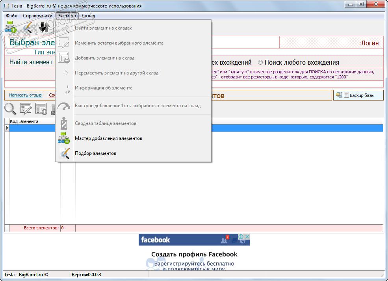Click the Всего элементов: label

[x=41, y=228]
